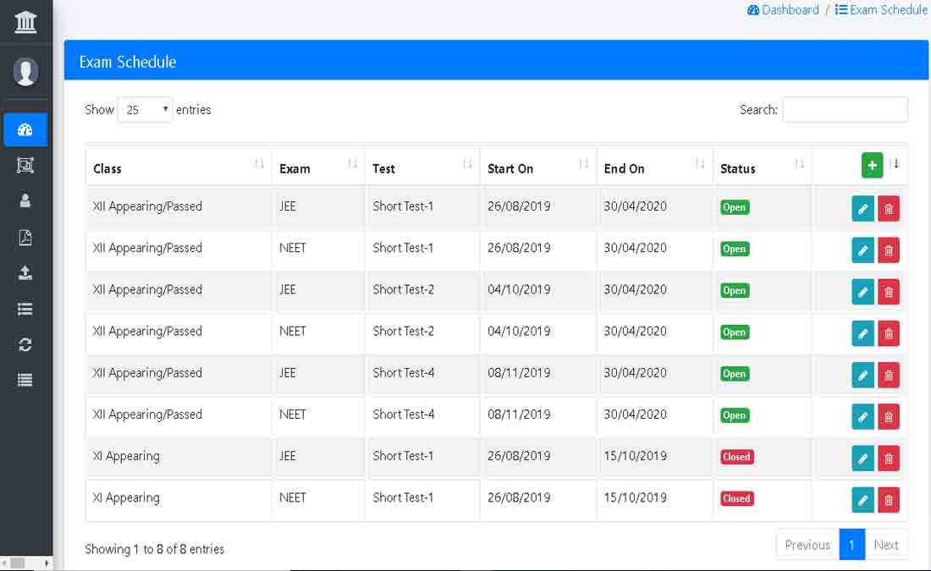The image size is (931, 571).
Task: Open the user profile avatar
Action: [25, 72]
